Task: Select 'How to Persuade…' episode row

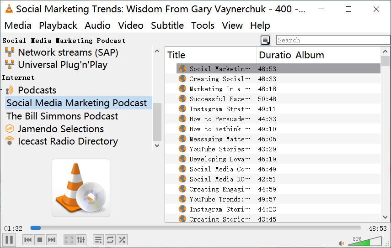Action: pos(279,119)
